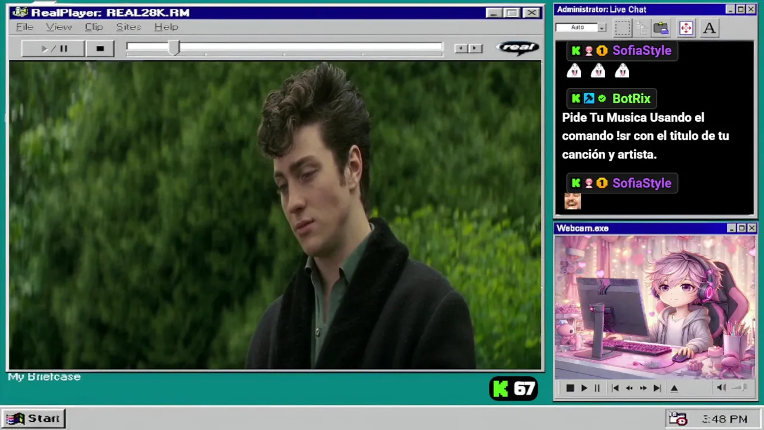Click the Real logo in RealPlayer
The image size is (764, 430).
(x=517, y=48)
